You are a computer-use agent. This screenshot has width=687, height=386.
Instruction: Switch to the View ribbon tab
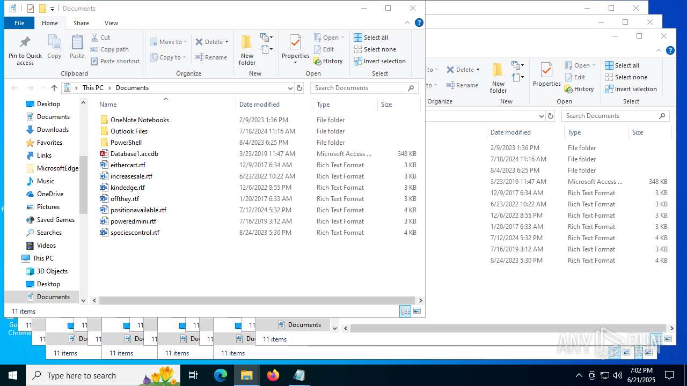[112, 23]
